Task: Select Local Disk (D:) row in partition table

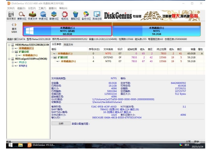Action: pos(127,61)
